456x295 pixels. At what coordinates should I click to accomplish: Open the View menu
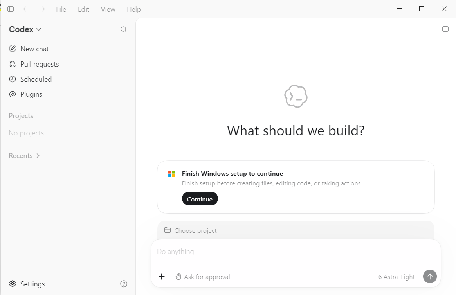pyautogui.click(x=108, y=9)
